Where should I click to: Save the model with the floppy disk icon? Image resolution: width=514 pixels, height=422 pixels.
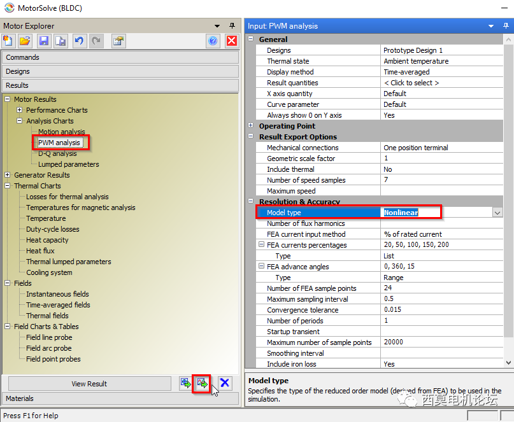tap(43, 41)
